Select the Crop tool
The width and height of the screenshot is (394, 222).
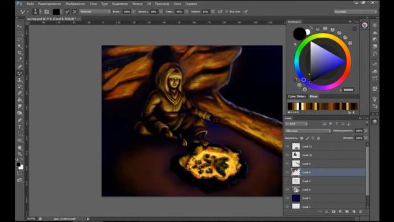[x=20, y=53]
